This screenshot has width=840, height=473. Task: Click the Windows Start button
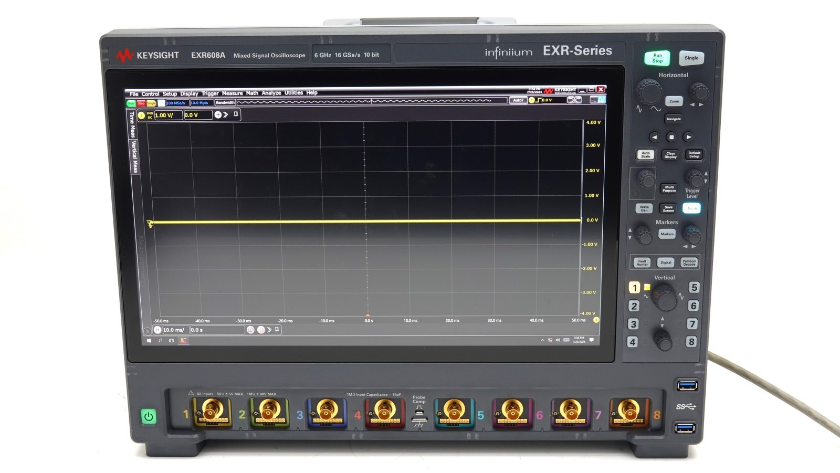coord(149,341)
